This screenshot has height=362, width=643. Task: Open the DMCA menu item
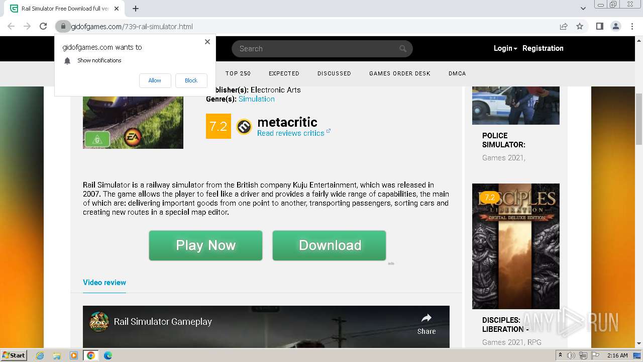click(457, 73)
